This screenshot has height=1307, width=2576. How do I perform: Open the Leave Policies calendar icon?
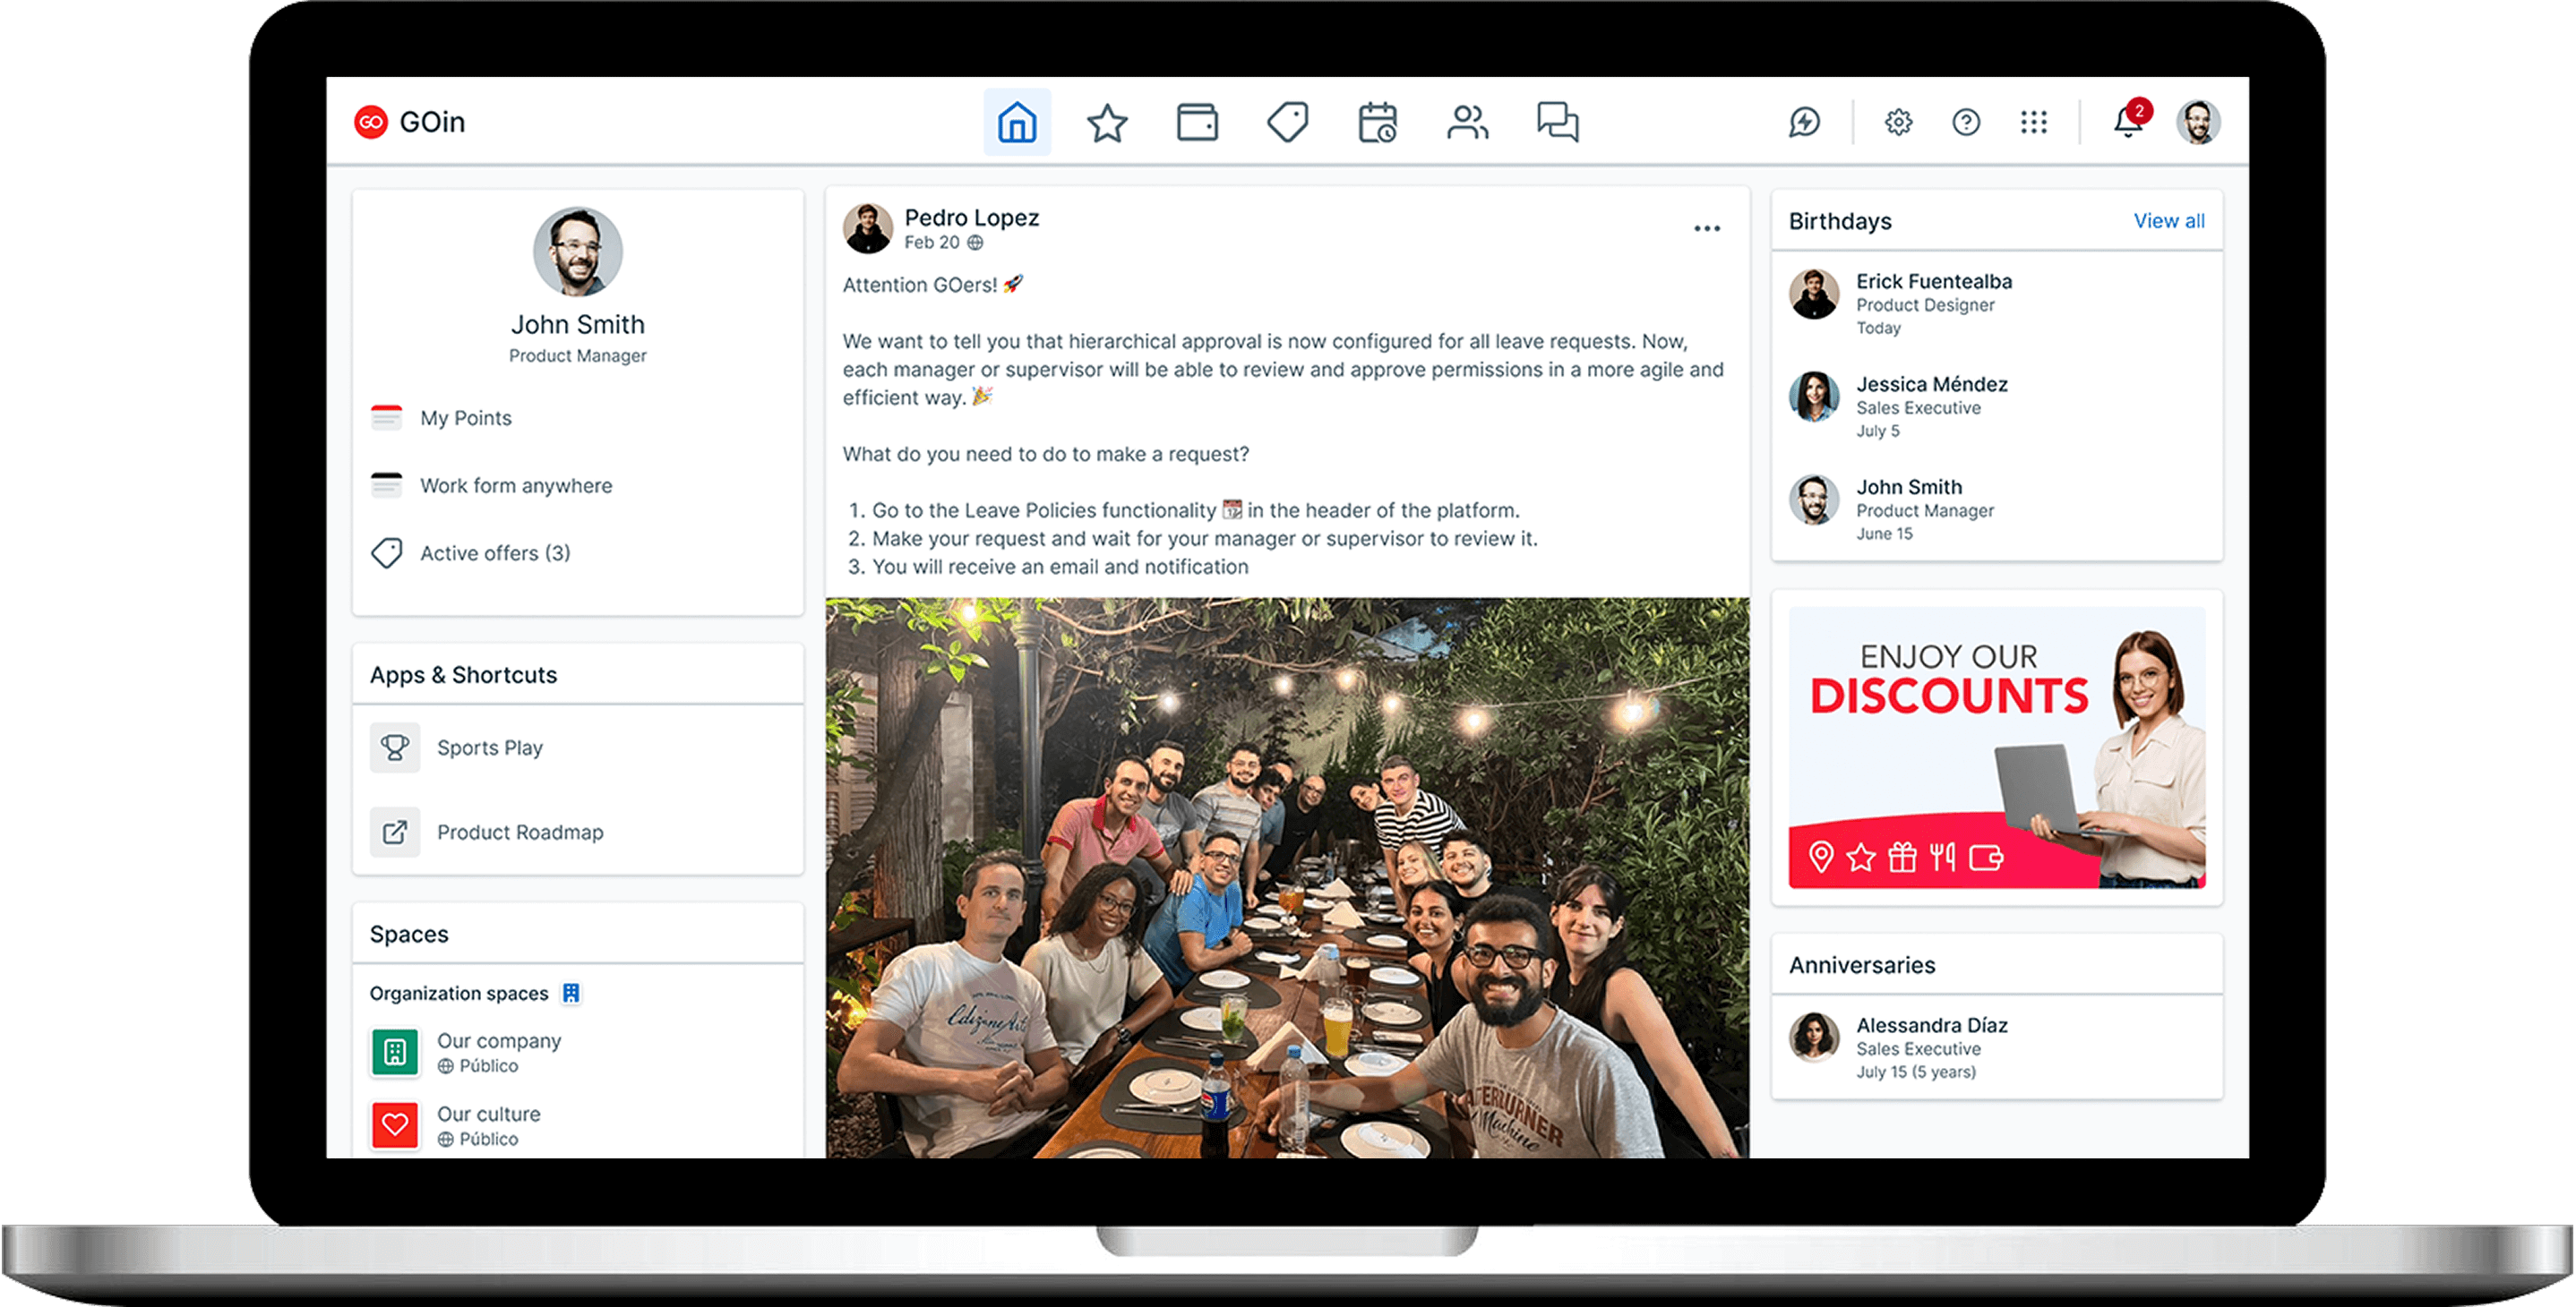tap(1377, 122)
